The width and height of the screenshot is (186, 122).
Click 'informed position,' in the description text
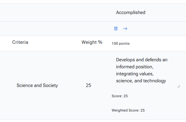pos(135,67)
